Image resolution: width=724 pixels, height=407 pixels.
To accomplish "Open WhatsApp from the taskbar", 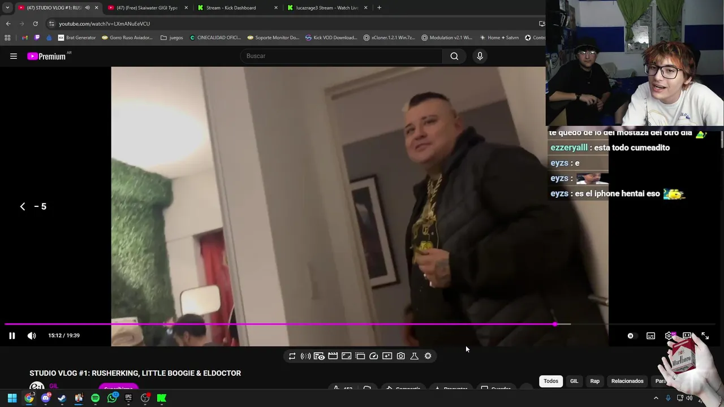I will pos(112,399).
